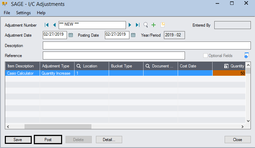Click Document column finder icon
Image resolution: width=255 pixels, height=148 pixels.
[x=148, y=66]
